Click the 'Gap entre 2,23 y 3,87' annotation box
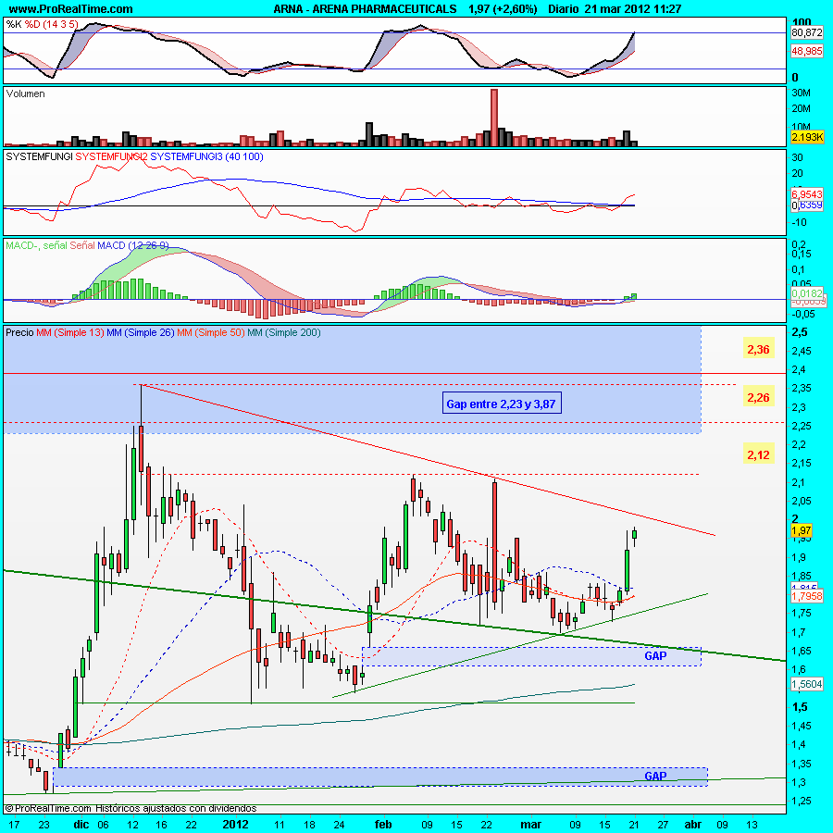 pos(502,404)
